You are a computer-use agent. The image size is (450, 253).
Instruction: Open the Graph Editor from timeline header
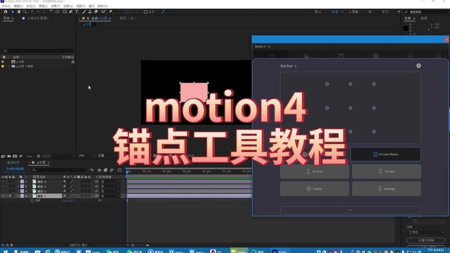pos(119,170)
